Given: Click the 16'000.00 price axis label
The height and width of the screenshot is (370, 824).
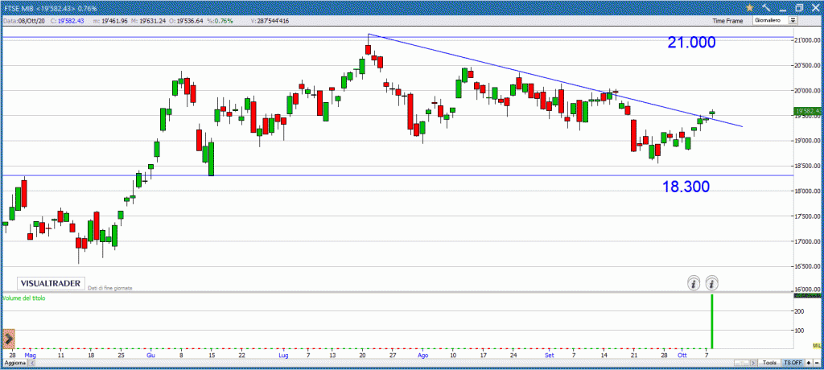Looking at the screenshot, I should 808,290.
